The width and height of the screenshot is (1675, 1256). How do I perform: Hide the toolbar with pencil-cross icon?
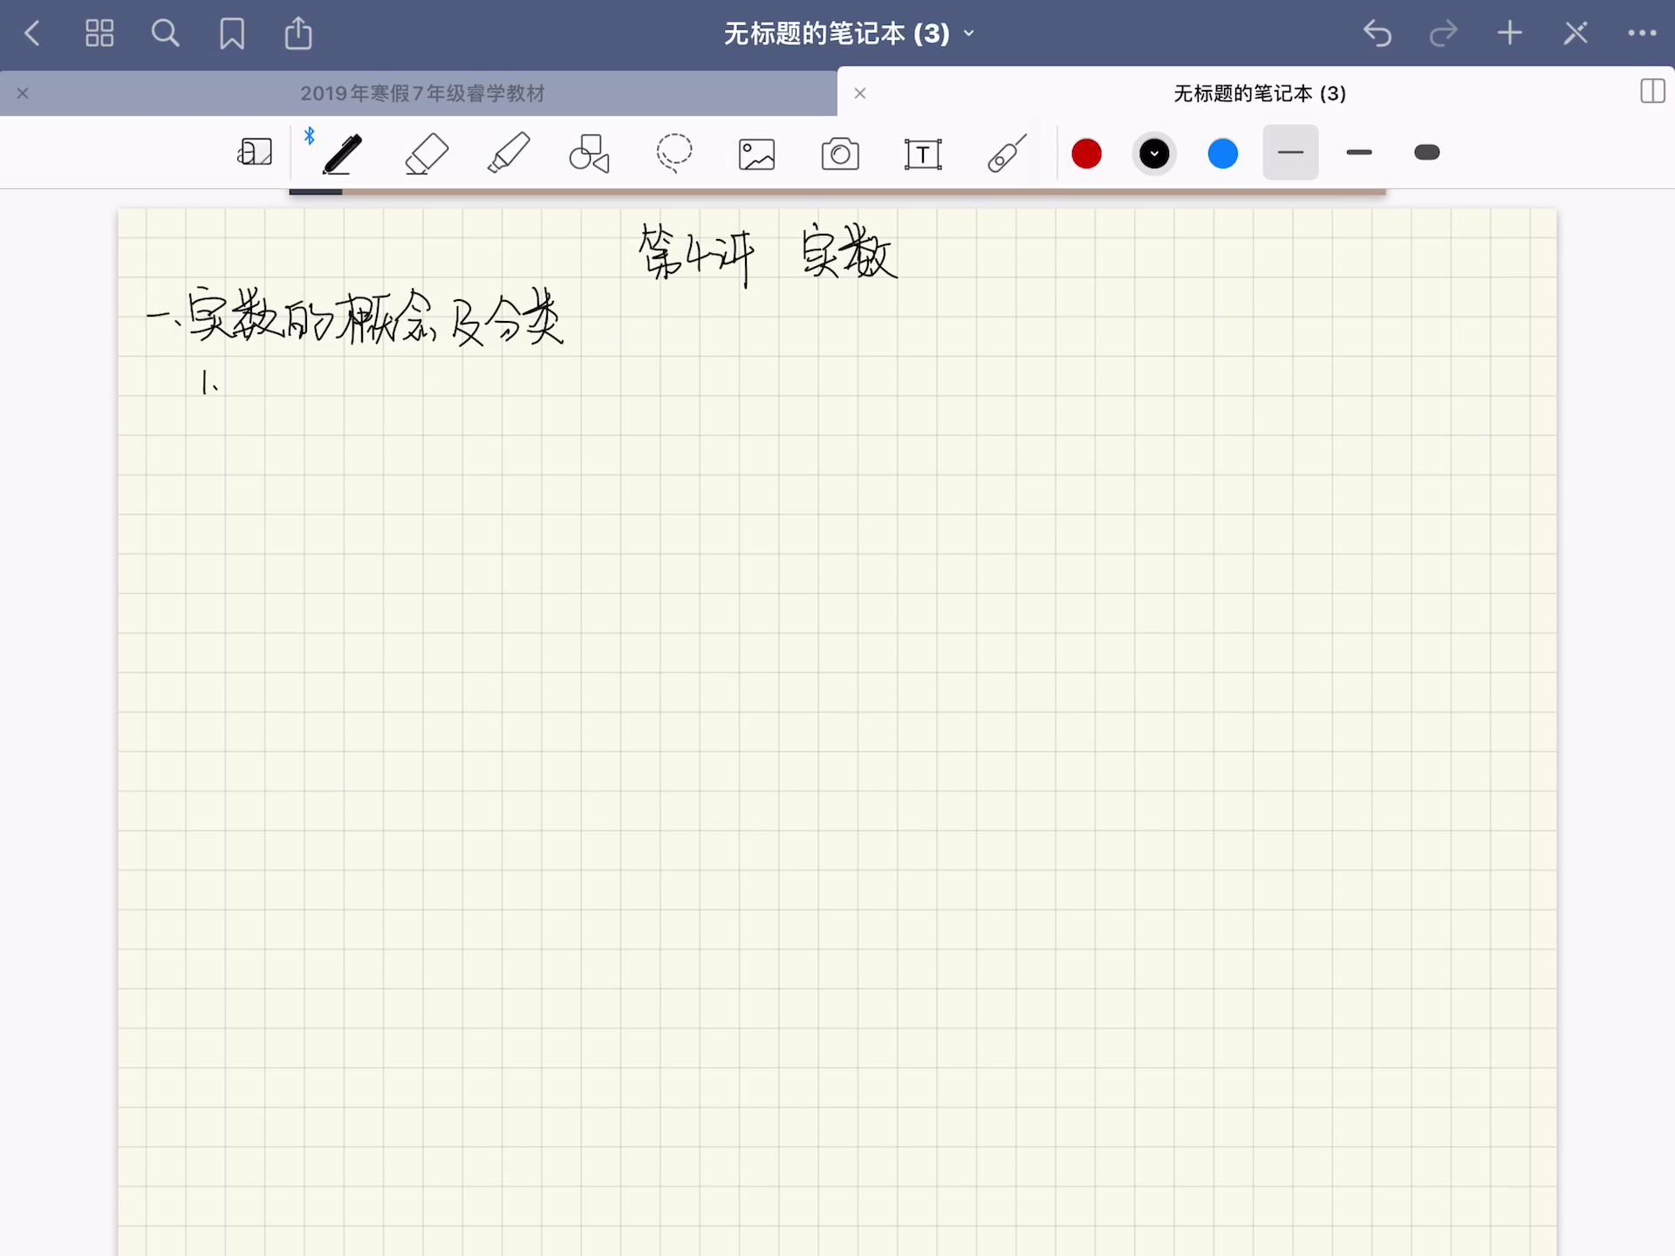click(x=1576, y=33)
